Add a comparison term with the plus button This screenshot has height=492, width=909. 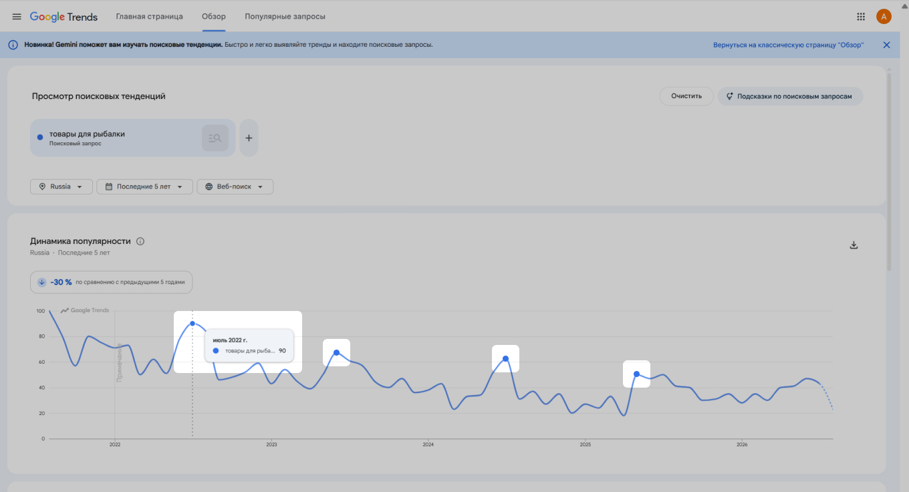[249, 138]
